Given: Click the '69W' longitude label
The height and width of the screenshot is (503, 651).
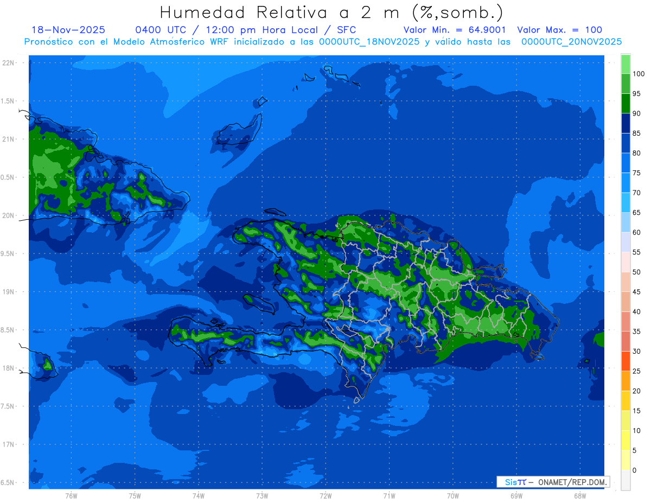Looking at the screenshot, I should (516, 496).
